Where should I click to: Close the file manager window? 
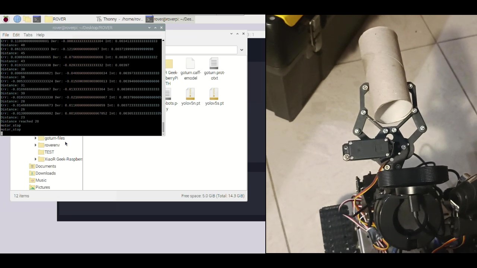coord(243,34)
